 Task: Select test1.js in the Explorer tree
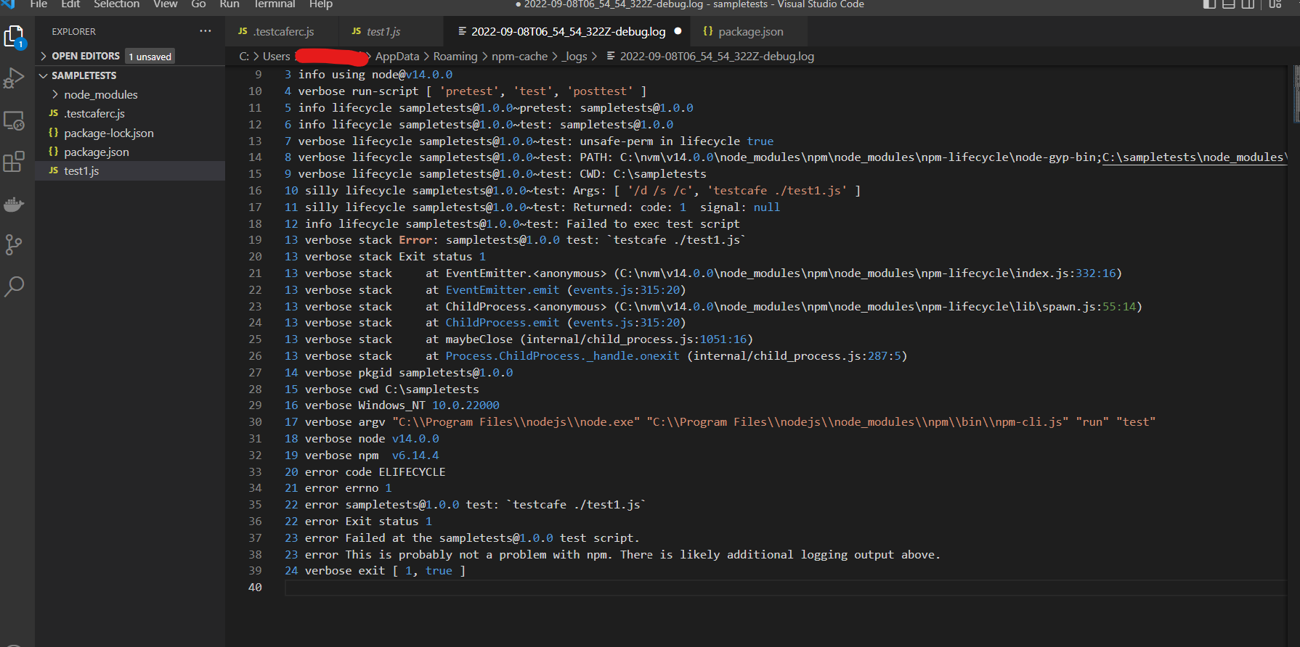(x=130, y=170)
